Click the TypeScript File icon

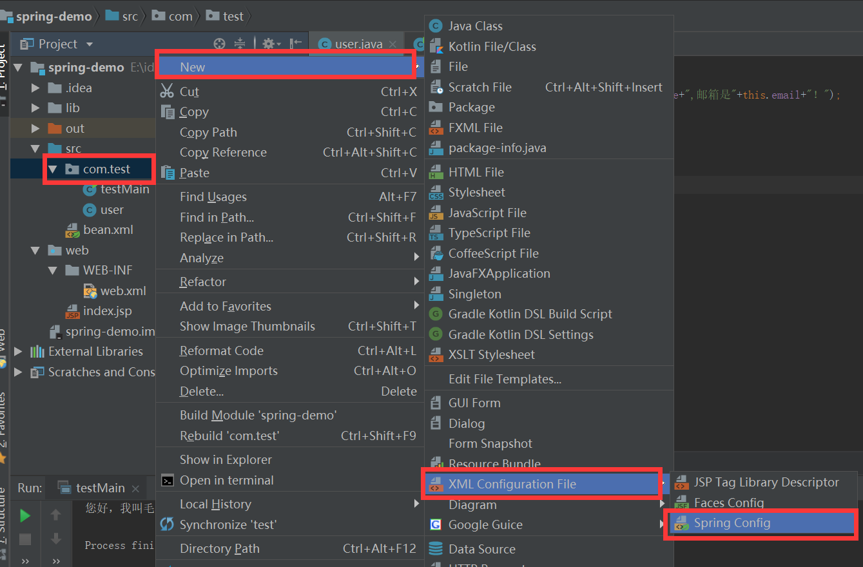point(436,233)
